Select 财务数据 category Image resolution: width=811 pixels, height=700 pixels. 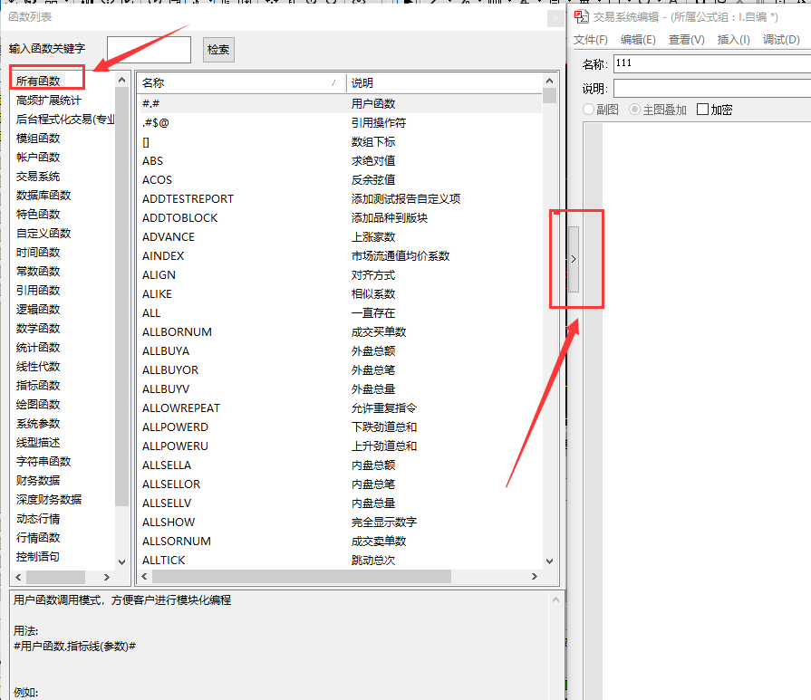pos(38,481)
